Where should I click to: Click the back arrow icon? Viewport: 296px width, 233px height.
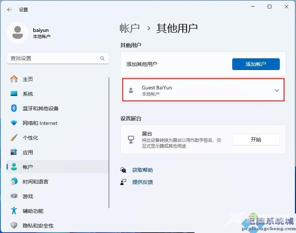click(x=10, y=10)
